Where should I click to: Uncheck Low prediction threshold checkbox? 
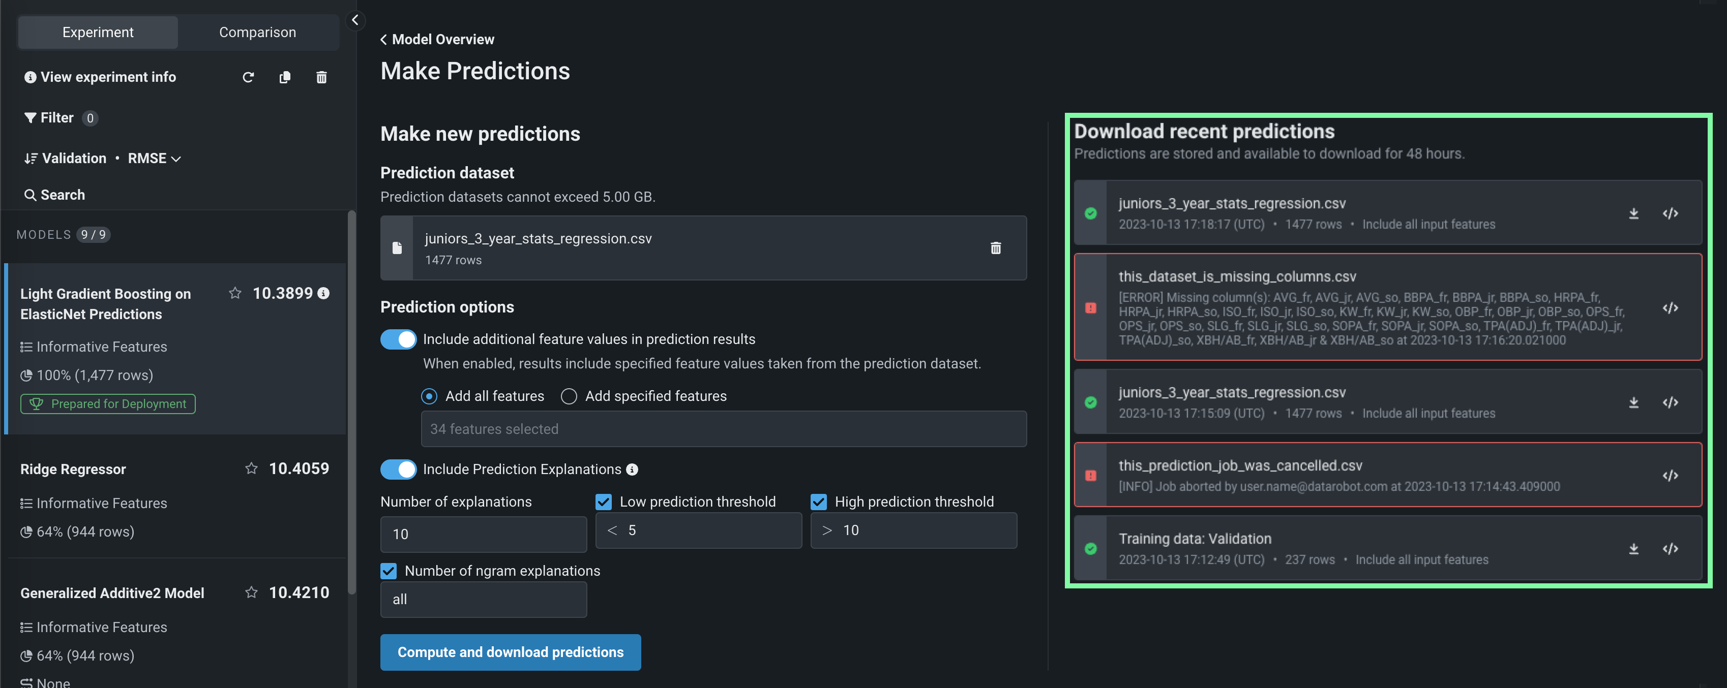pyautogui.click(x=603, y=502)
